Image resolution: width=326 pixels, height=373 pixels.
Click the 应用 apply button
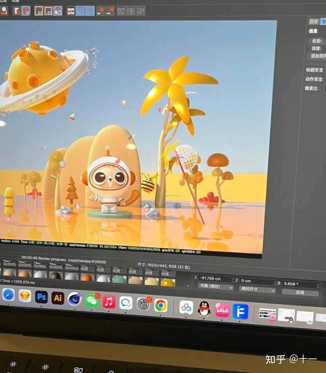click(300, 292)
